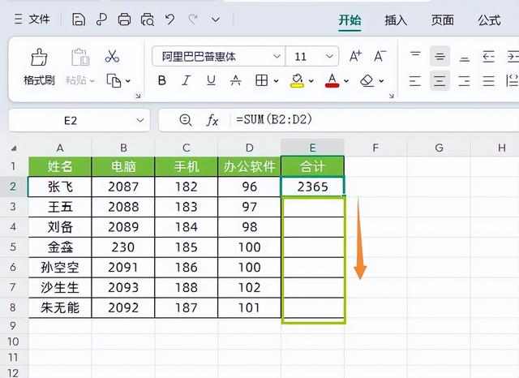Open the clear options dropdown arrow
The image size is (519, 378).
coord(381,81)
